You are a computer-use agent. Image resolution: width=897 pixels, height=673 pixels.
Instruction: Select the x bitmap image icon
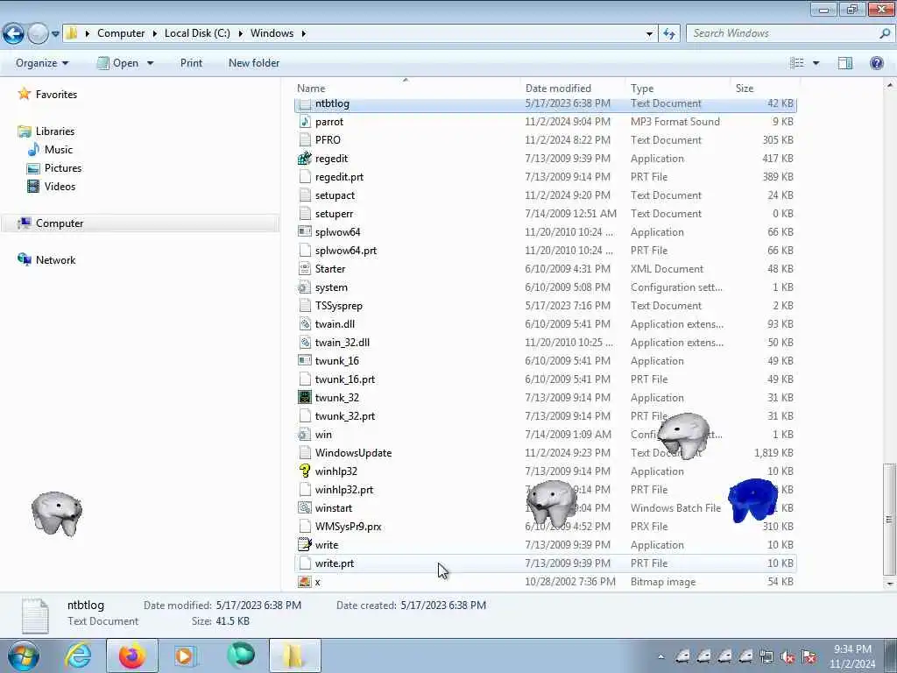point(305,582)
